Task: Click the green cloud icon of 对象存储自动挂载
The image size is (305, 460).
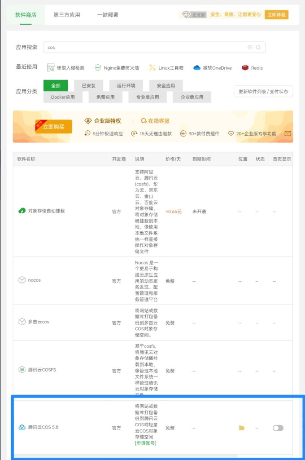Action: (22, 211)
